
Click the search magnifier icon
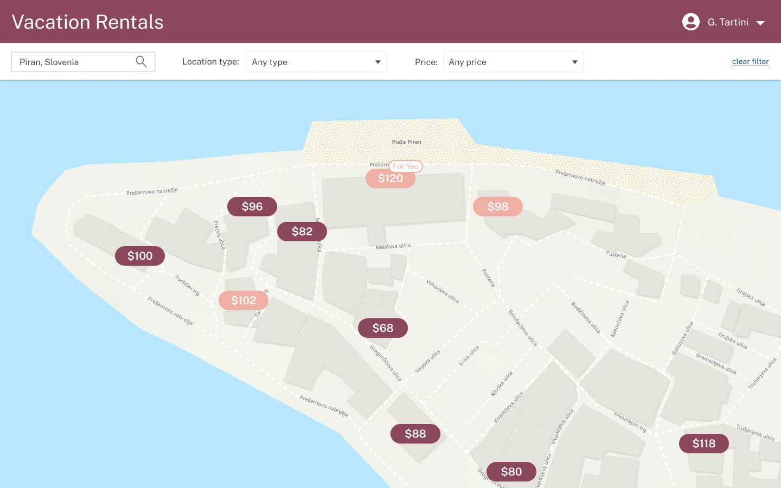coord(141,62)
